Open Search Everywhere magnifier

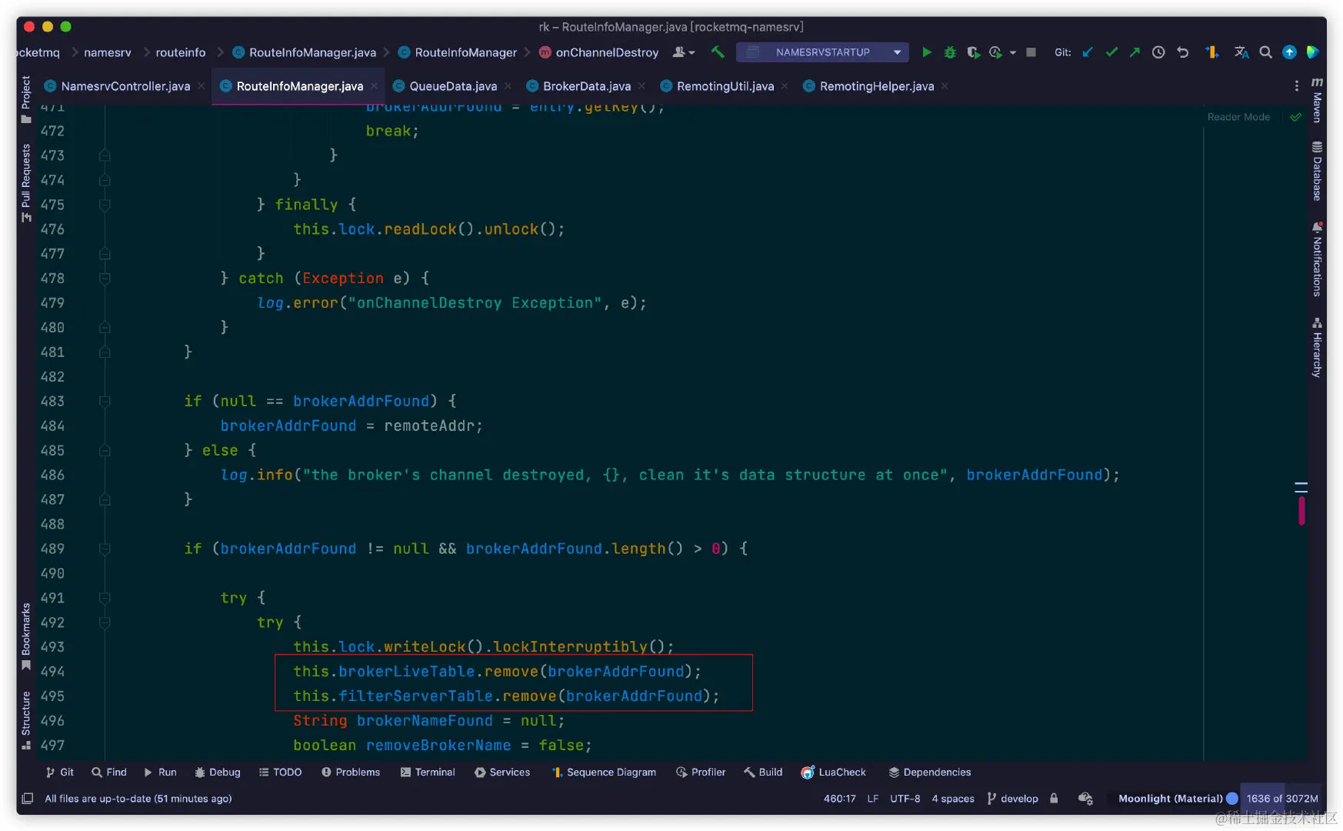(x=1265, y=52)
